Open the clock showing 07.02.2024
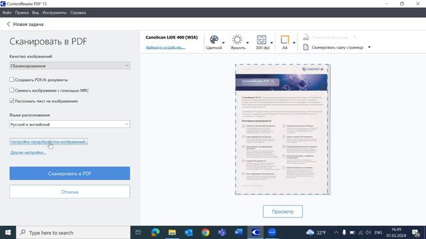 (396, 232)
